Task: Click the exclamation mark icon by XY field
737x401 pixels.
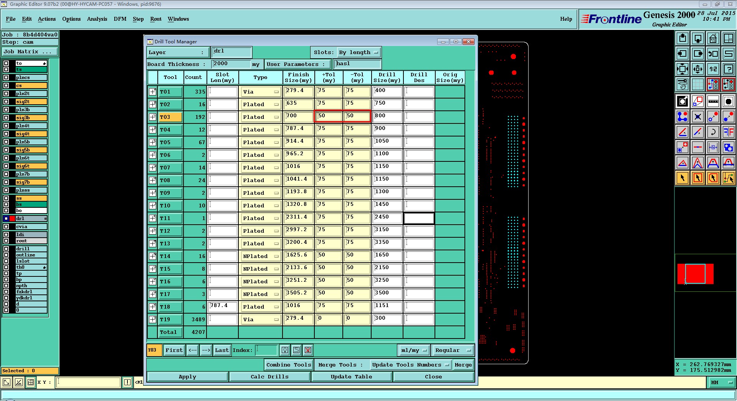Action: [x=127, y=382]
